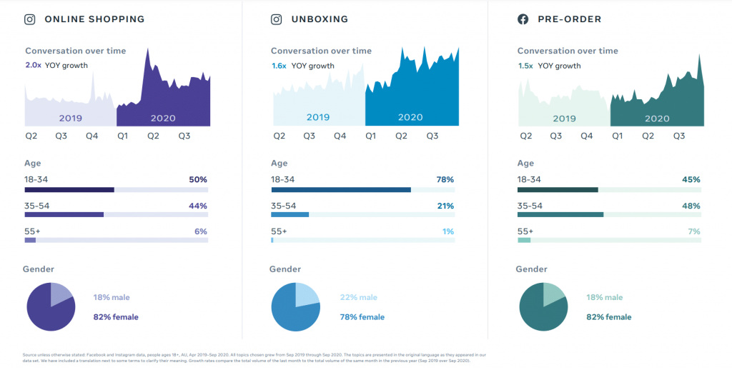Click the 1.6x YOY growth label

[x=302, y=66]
